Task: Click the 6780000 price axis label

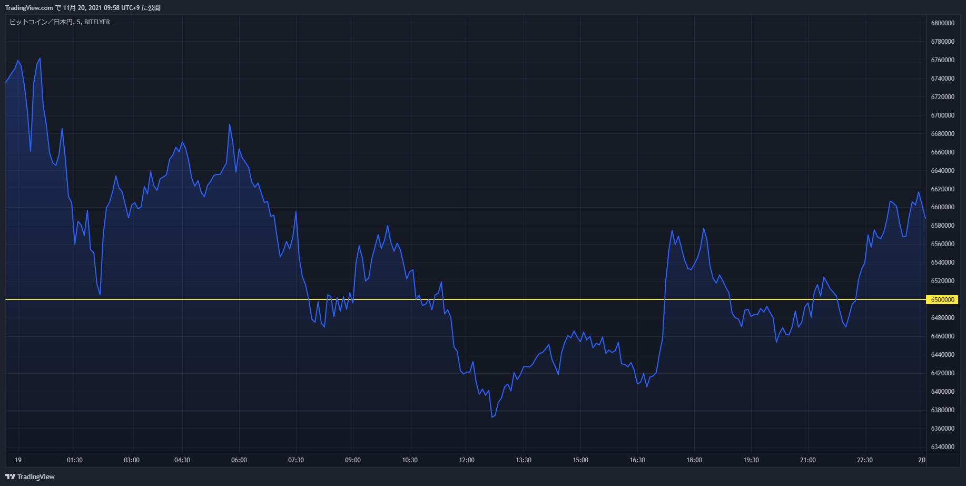Action: (x=943, y=42)
